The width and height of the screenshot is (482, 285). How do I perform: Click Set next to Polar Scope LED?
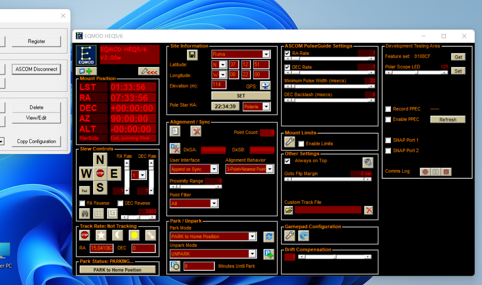pyautogui.click(x=458, y=71)
